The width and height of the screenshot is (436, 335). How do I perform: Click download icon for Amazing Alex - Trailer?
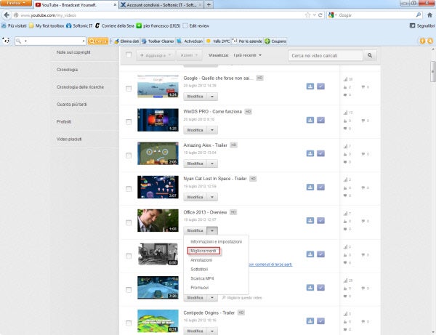[310, 153]
